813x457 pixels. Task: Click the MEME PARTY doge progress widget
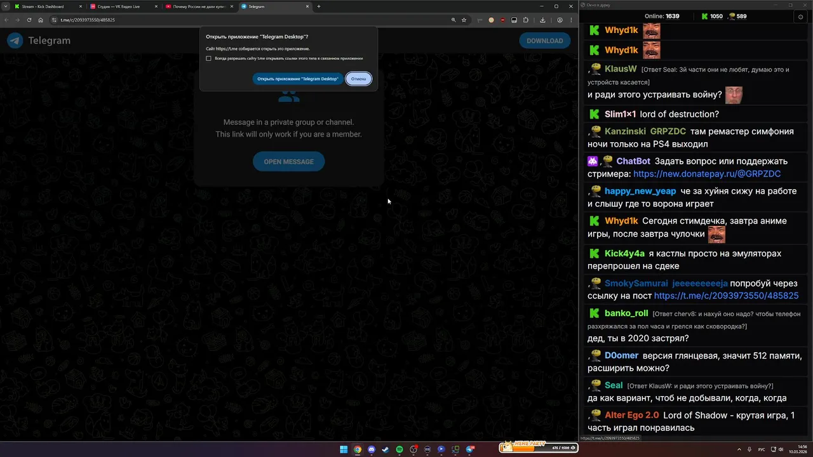[538, 447]
